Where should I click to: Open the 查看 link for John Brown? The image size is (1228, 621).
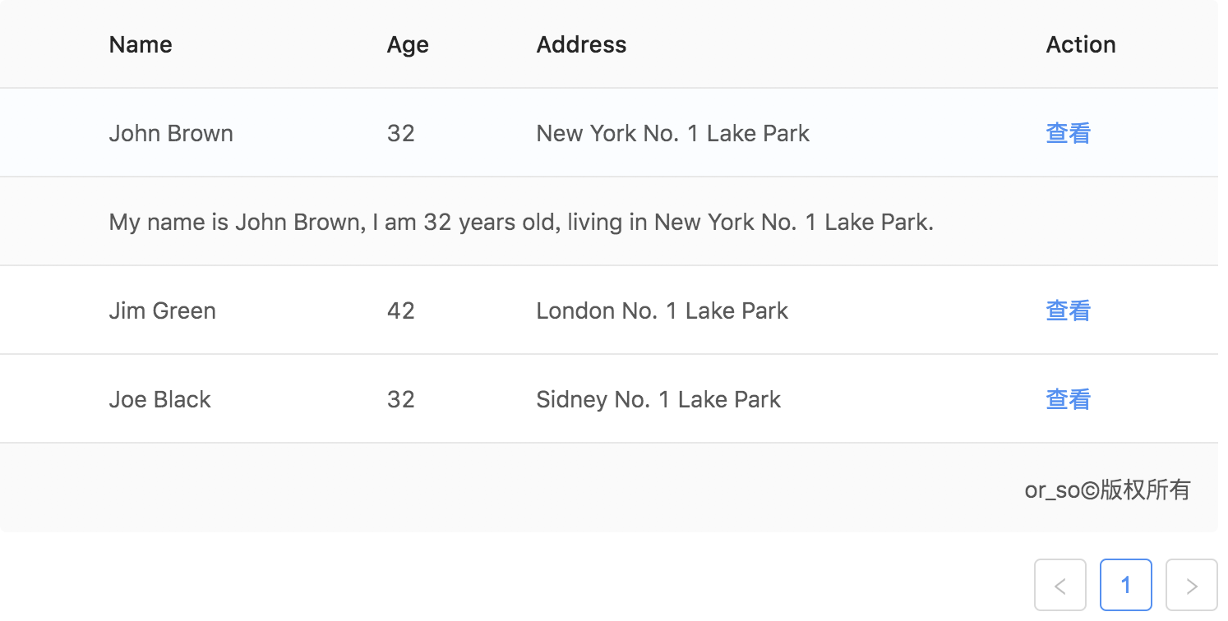click(x=1068, y=133)
